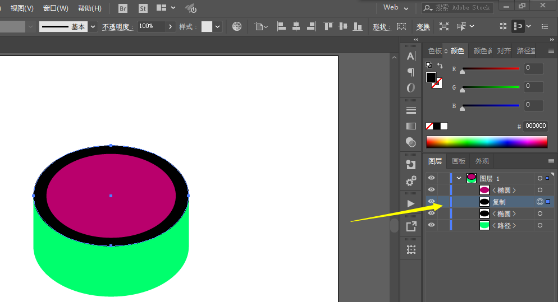This screenshot has height=302, width=558.
Task: Toggle visibility of the top 〈椭圆〉 item
Action: (431, 190)
